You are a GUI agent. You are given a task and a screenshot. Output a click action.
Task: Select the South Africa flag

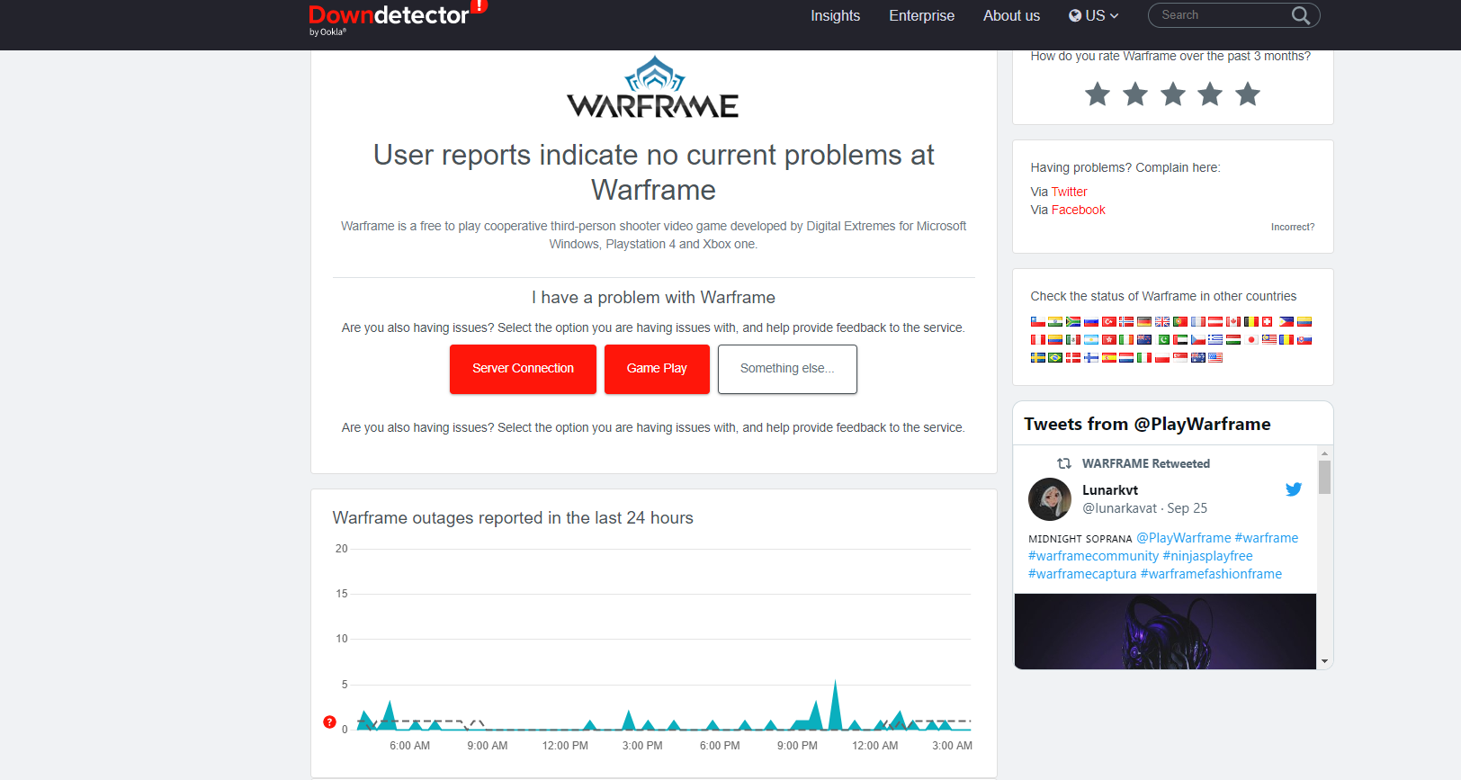coord(1073,321)
